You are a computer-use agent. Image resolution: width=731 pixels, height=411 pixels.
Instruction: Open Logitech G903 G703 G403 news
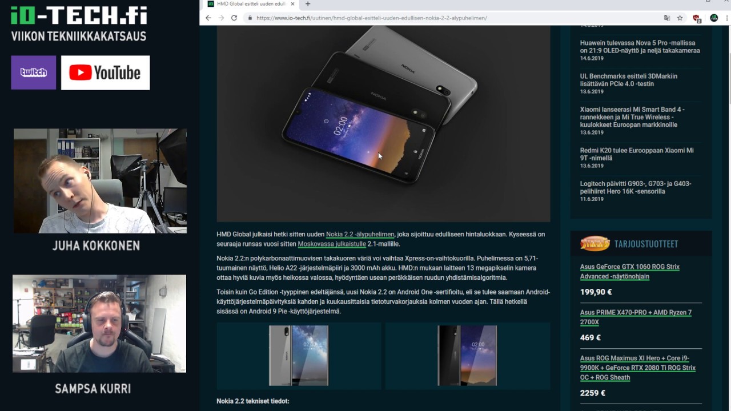tap(636, 187)
